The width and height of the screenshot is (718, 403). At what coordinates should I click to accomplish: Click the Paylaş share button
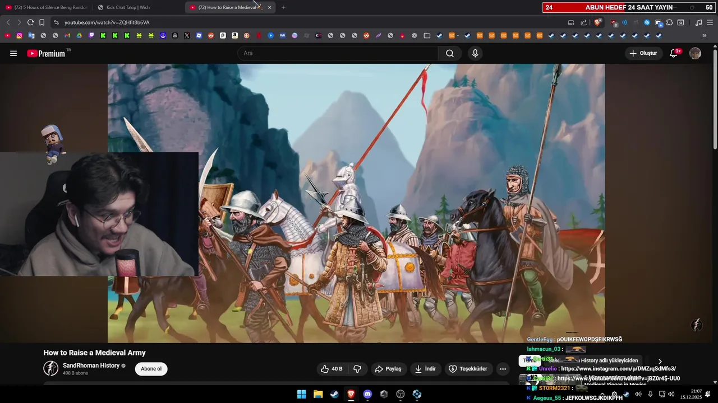(388, 369)
